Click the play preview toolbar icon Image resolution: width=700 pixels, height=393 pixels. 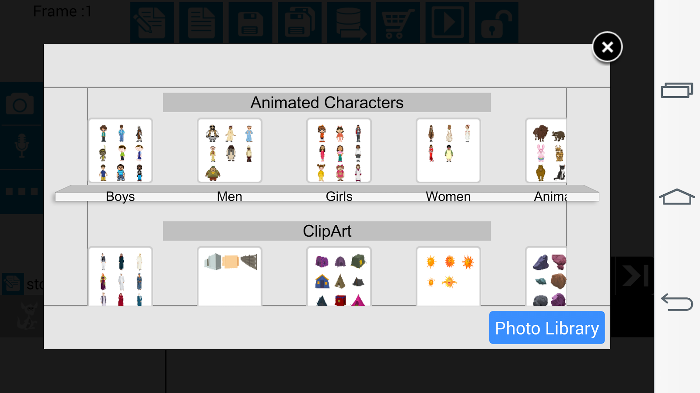[447, 23]
